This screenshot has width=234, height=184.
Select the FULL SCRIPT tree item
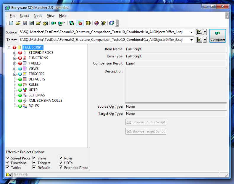(x=33, y=47)
